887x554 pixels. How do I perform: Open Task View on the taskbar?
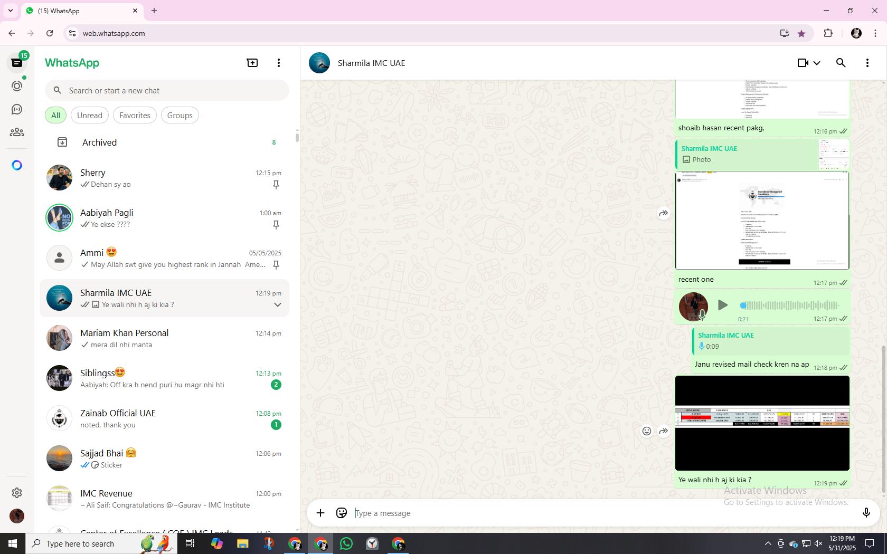pyautogui.click(x=190, y=543)
